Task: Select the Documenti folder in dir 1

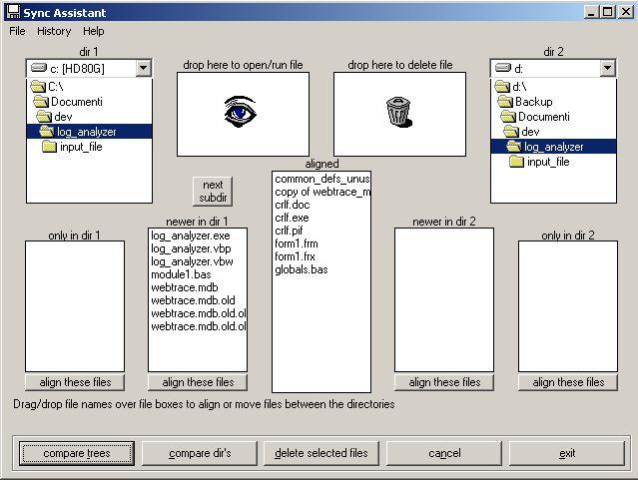Action: (76, 102)
